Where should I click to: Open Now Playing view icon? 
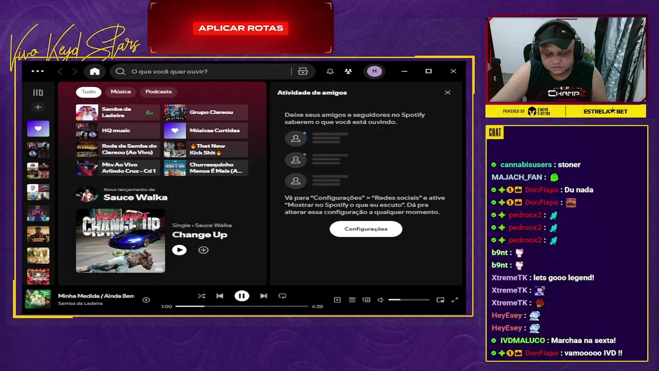point(337,299)
